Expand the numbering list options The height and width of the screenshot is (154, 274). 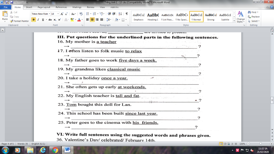[x=97, y=14]
